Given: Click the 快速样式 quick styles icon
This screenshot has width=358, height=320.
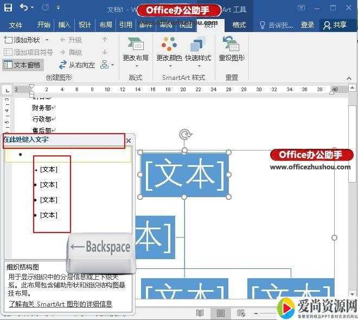Looking at the screenshot, I should [x=198, y=45].
